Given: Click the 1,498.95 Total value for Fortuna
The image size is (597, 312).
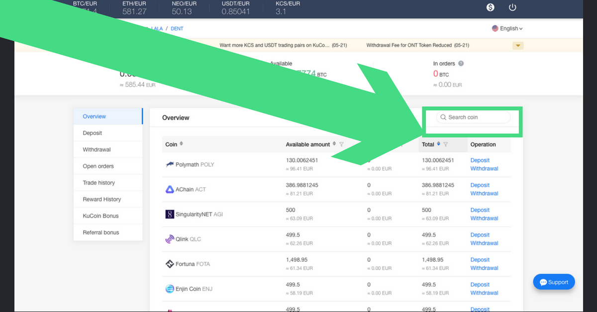Looking at the screenshot, I should coord(434,259).
